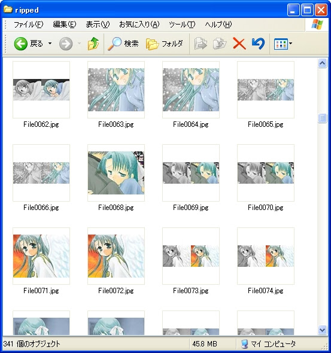
Task: Maximize the ripped window
Action: (x=308, y=10)
